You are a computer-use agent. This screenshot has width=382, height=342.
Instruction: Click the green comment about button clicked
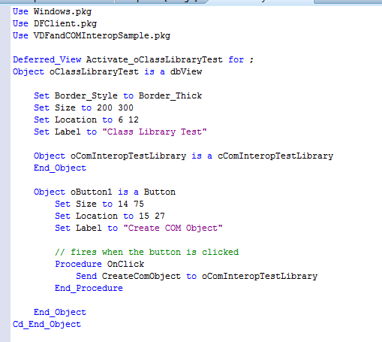[x=147, y=252]
